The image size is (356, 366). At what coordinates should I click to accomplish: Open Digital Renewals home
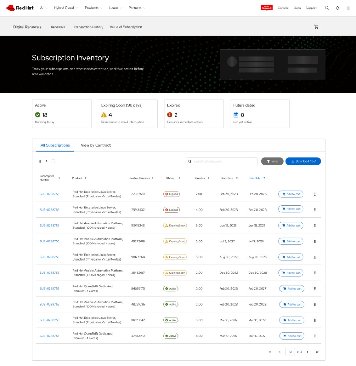(x=27, y=27)
